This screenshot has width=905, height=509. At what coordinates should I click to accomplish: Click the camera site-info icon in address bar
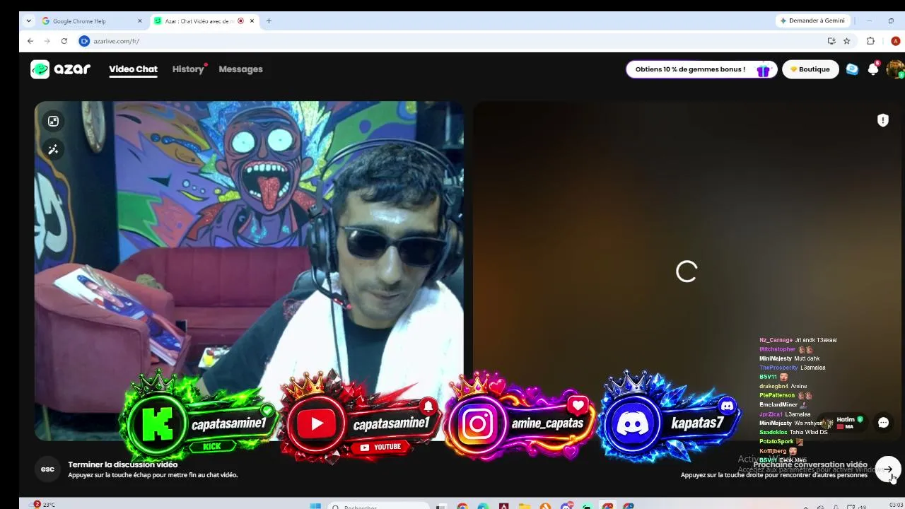click(x=84, y=41)
